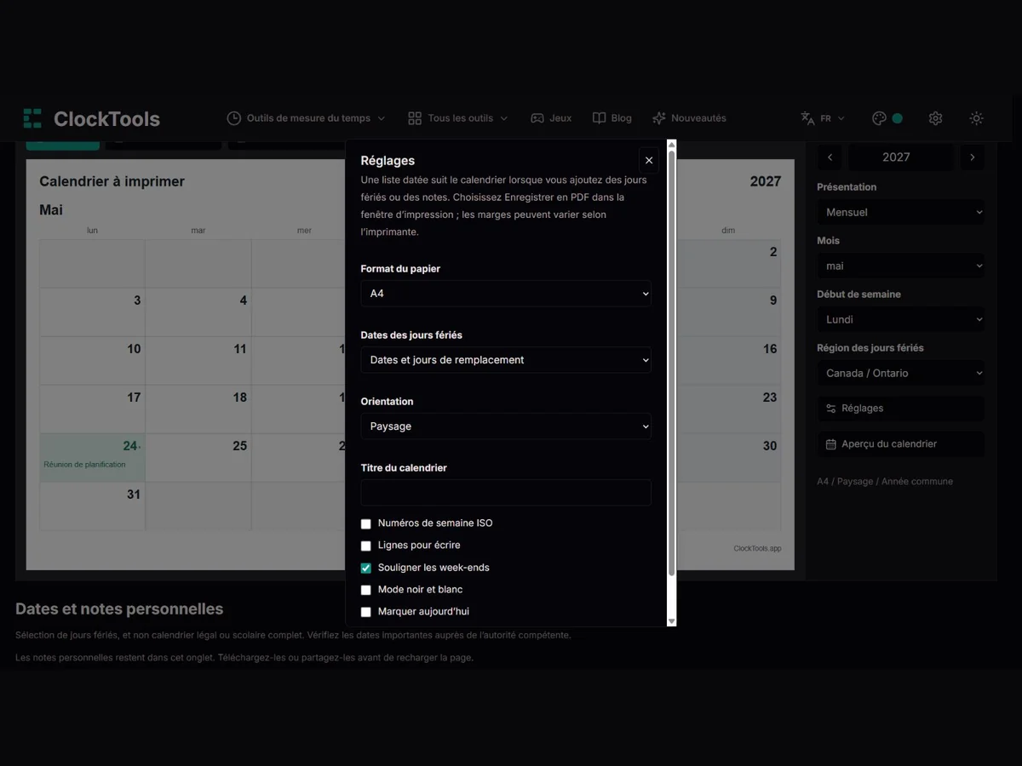Focus the Titre du calendrier field

506,493
